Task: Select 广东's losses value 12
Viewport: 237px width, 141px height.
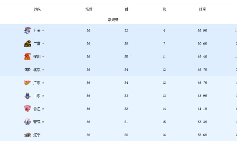Action: pyautogui.click(x=164, y=83)
